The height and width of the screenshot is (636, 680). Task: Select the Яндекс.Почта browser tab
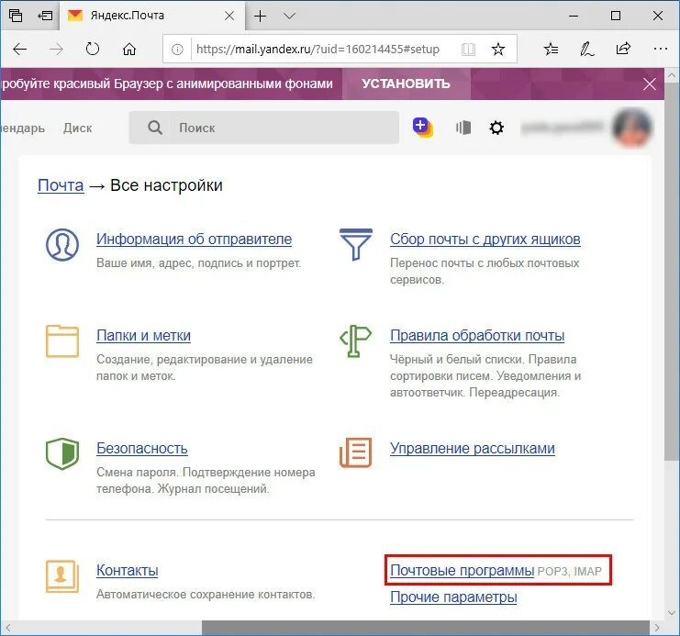pos(151,16)
